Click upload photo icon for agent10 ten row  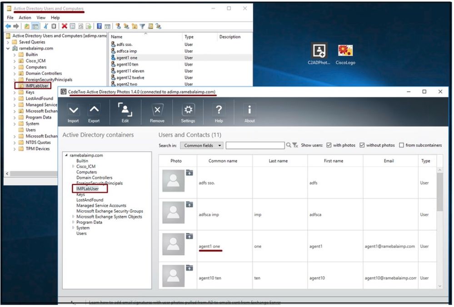pos(190,268)
